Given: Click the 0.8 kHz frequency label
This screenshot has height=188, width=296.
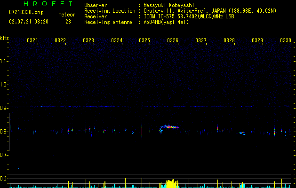Looking at the screenshot, I should 4,132.
